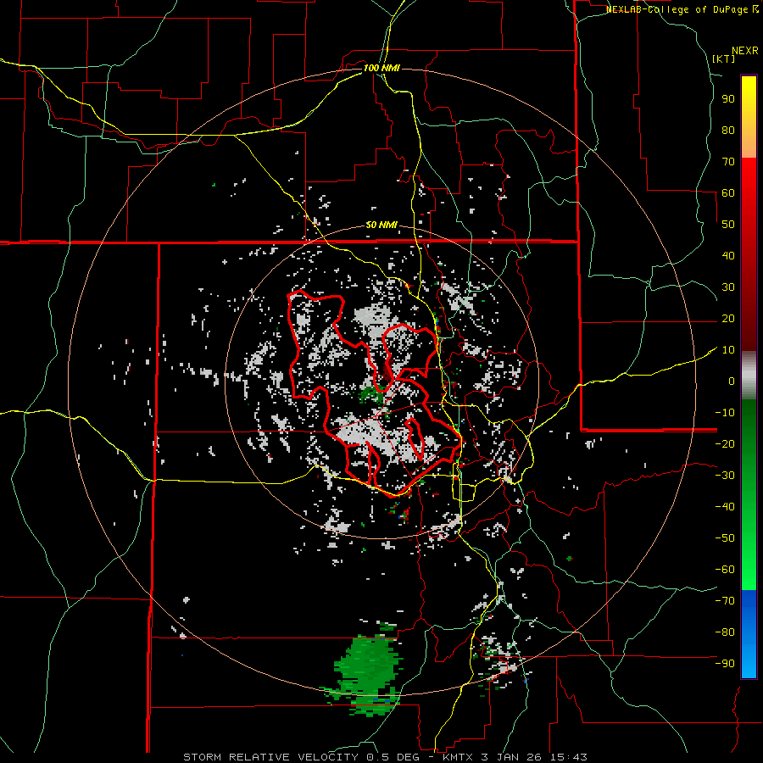Click the -20 value on the velocity scale
763x763 pixels.
coord(725,443)
